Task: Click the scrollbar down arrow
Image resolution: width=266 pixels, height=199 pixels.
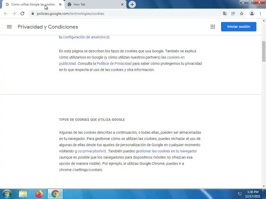Action: 264,186
